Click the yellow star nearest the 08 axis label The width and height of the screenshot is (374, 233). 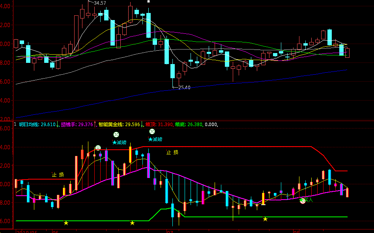coord(265,219)
